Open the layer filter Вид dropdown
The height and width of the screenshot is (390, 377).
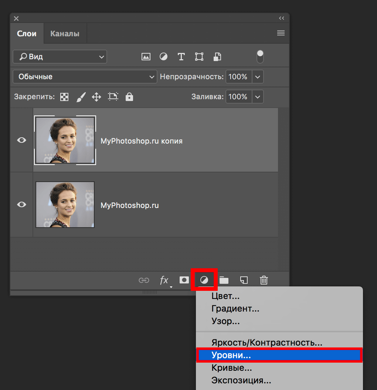coord(60,57)
